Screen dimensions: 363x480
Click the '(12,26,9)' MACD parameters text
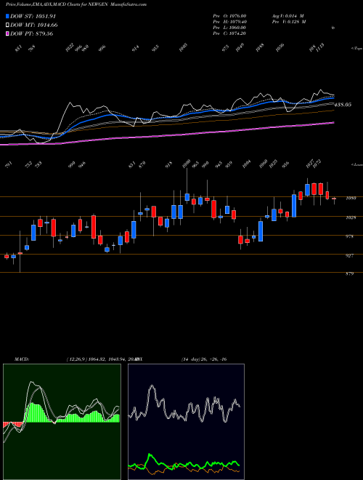77,359
